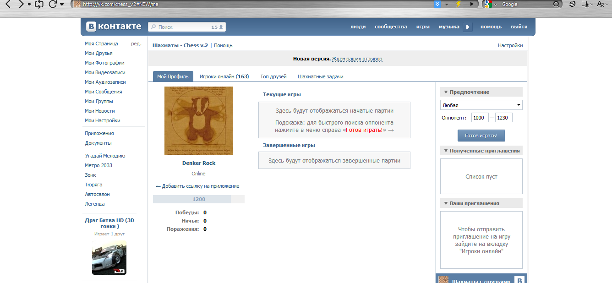The height and width of the screenshot is (283, 612).
Task: Switch to the Игроки онлайн tab
Action: coord(224,76)
